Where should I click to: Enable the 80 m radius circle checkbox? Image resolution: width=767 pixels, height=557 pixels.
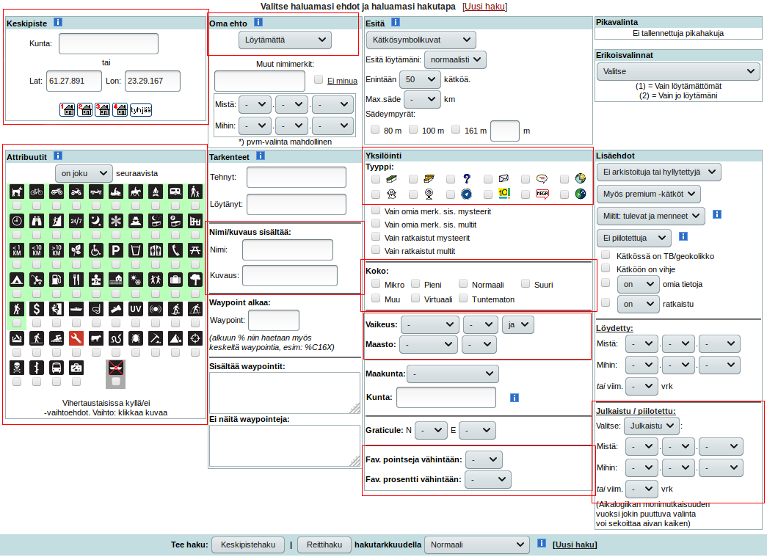[375, 129]
